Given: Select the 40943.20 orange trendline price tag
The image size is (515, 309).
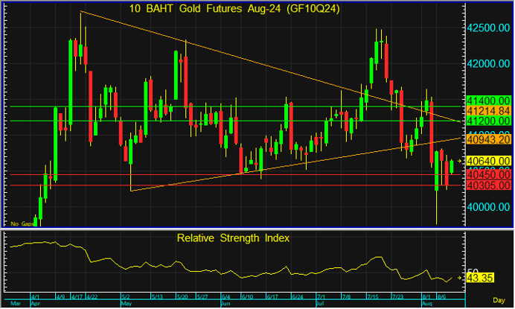Looking at the screenshot, I should point(486,138).
